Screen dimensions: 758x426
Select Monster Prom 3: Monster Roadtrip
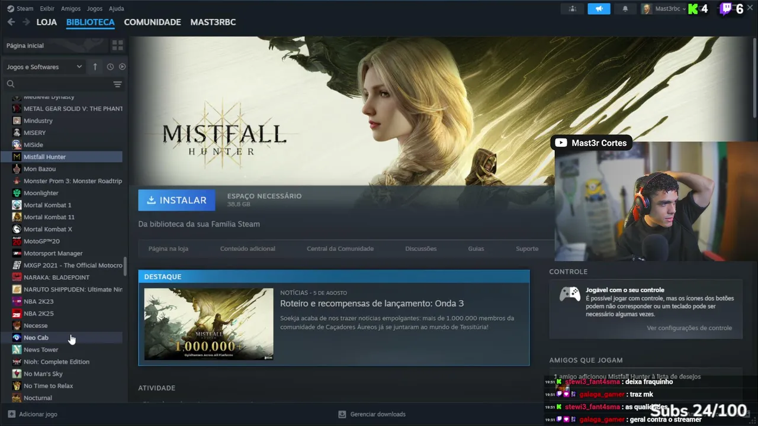(x=62, y=181)
